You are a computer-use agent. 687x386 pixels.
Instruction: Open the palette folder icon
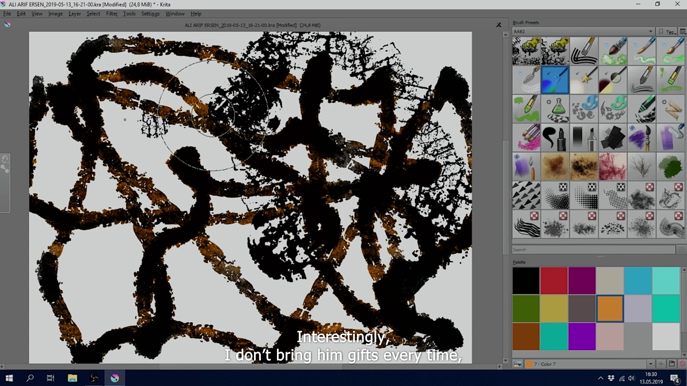click(671, 364)
